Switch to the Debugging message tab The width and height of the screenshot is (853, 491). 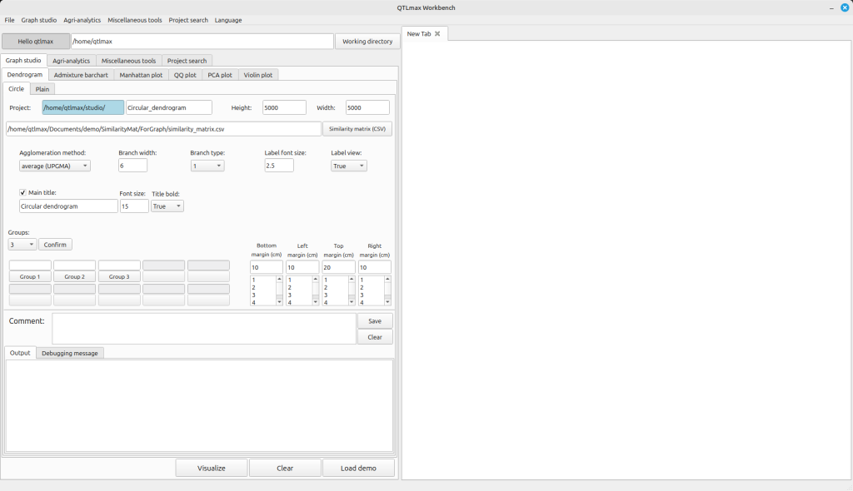click(70, 353)
